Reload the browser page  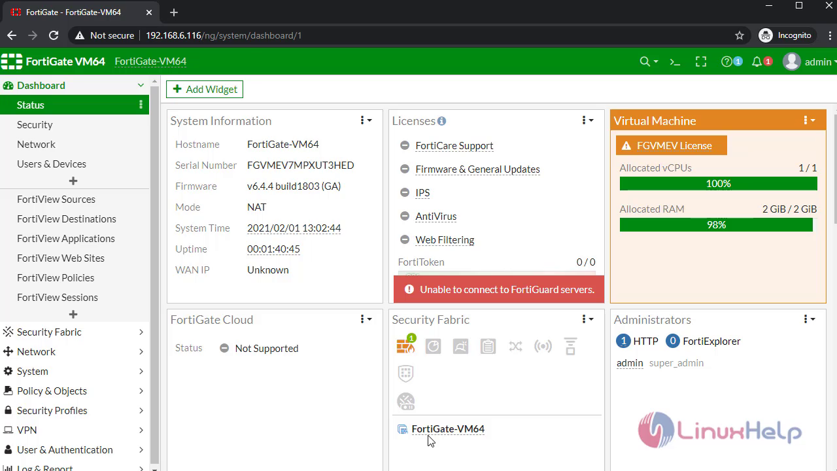(54, 35)
